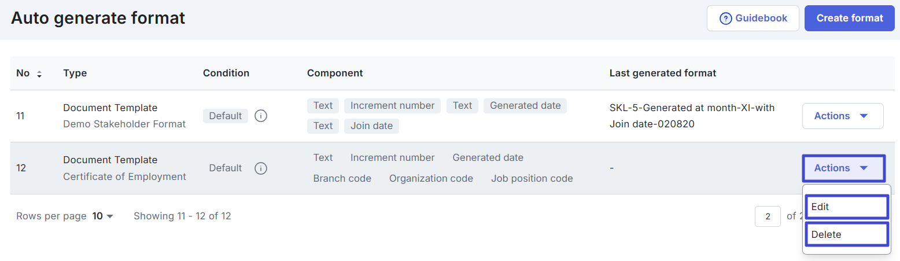Select the Organization code component
The height and width of the screenshot is (261, 900).
431,178
